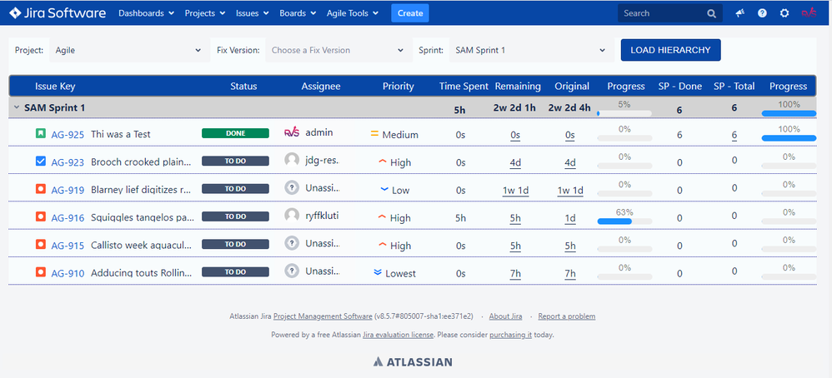Open the help question mark icon
The height and width of the screenshot is (378, 832).
[763, 13]
